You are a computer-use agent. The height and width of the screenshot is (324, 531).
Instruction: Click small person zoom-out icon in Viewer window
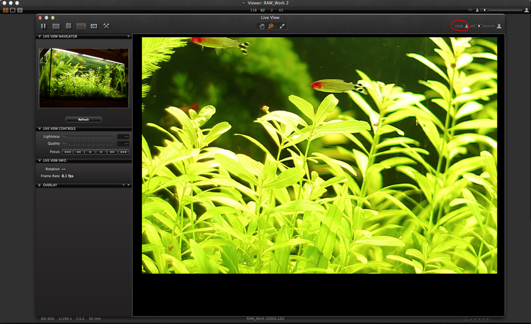(x=477, y=10)
